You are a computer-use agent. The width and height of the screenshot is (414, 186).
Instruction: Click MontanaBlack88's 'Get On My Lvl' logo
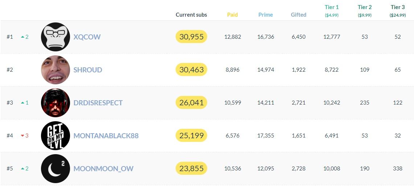click(x=55, y=136)
